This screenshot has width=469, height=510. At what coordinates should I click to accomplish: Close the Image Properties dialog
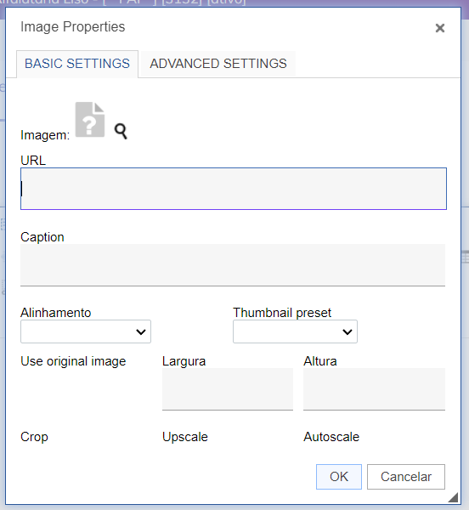coord(440,28)
